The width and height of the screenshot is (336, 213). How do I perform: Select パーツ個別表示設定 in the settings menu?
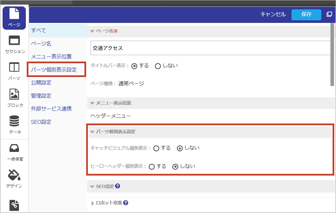54,70
